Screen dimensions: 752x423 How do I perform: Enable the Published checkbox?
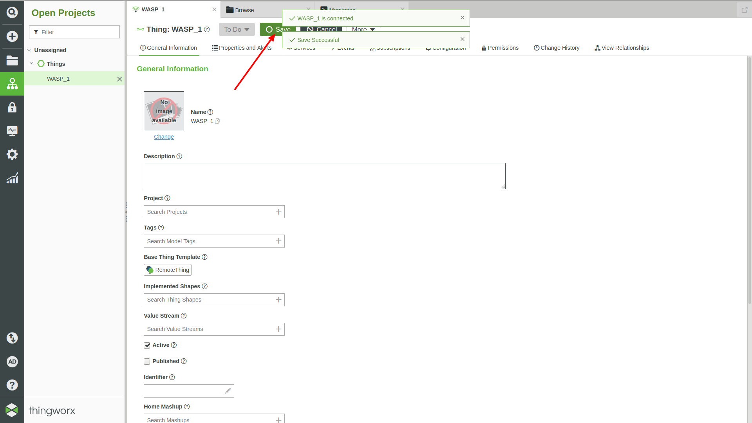pos(147,361)
